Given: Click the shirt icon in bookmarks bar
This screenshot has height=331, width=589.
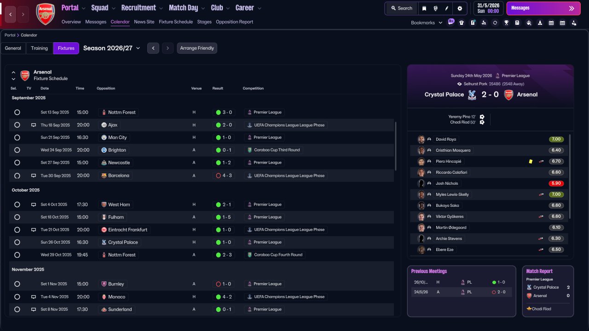Looking at the screenshot, I should click(462, 23).
